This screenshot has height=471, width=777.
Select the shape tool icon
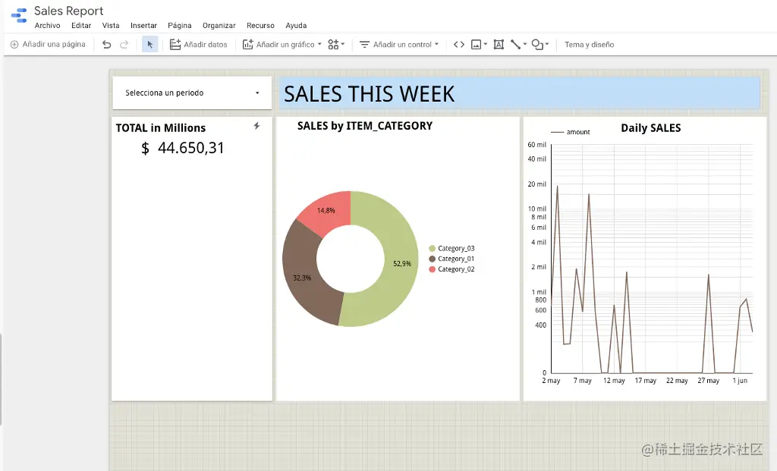[537, 45]
